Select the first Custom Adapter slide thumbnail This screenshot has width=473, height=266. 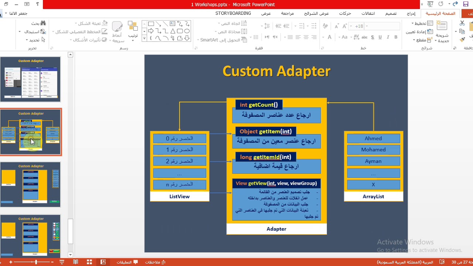pos(30,79)
